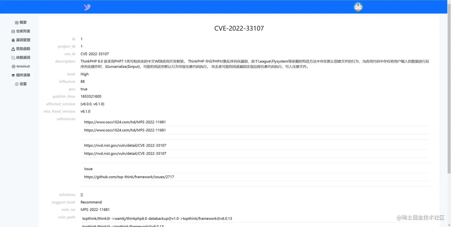Open first nvd.nist.gov CVE-2022-33107 link
Viewport: 451px width, 227px height.
click(125, 145)
